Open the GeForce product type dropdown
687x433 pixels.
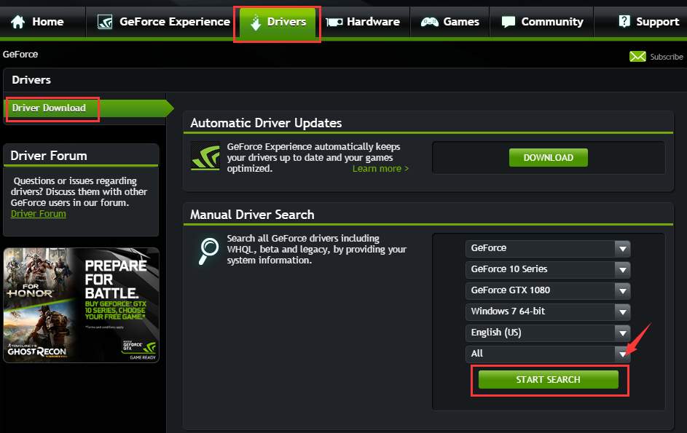coord(548,248)
